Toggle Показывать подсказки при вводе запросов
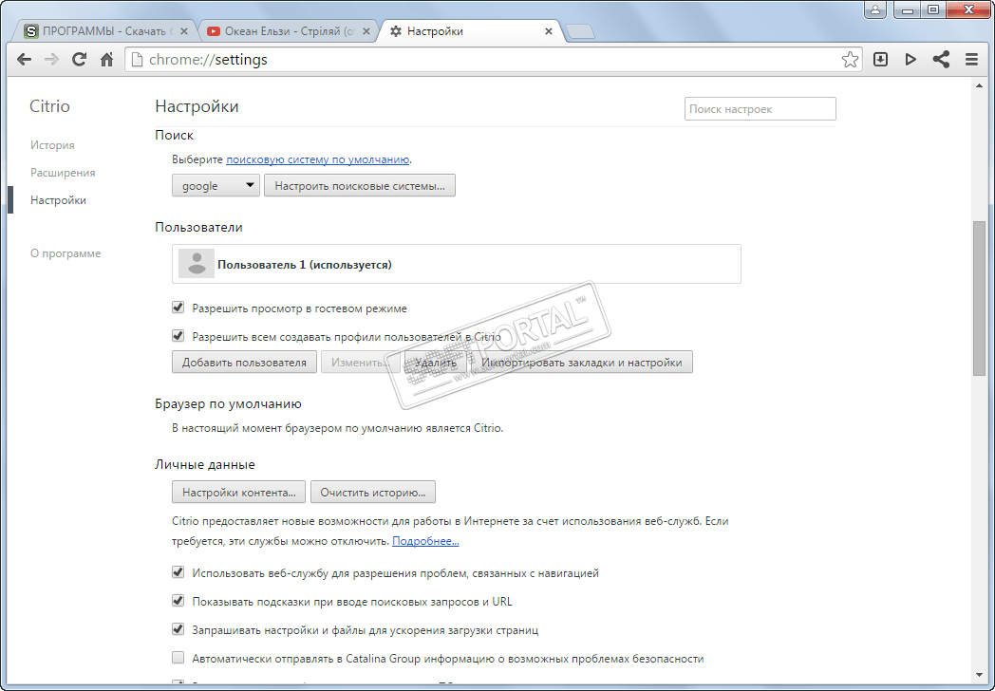 coord(178,601)
